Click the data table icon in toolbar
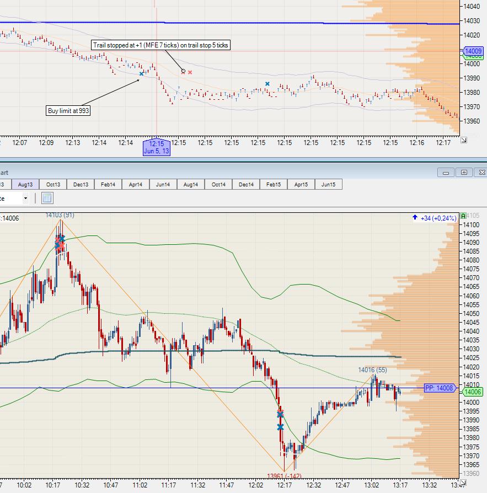The image size is (487, 493). (x=47, y=198)
